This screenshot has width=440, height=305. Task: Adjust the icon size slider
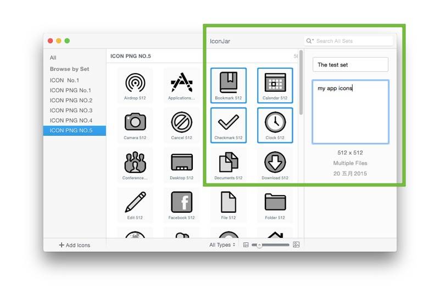click(259, 245)
